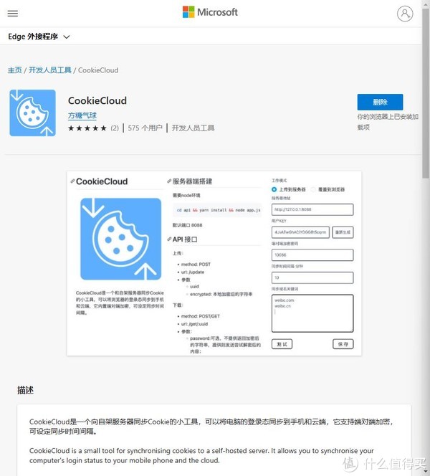Click CookieCloud breadcrumb text
This screenshot has width=430, height=476.
98,70
